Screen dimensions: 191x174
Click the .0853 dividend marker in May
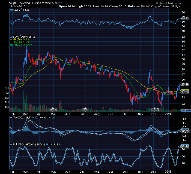(53, 109)
